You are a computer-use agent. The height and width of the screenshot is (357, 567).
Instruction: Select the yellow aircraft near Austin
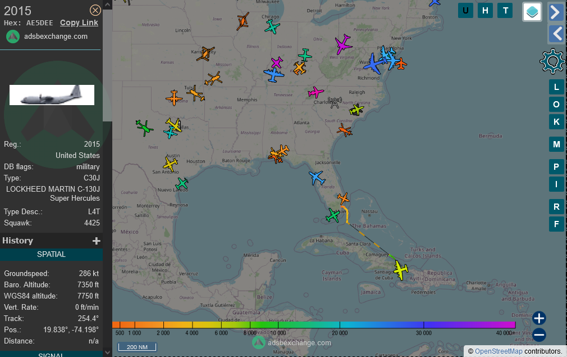(170, 164)
